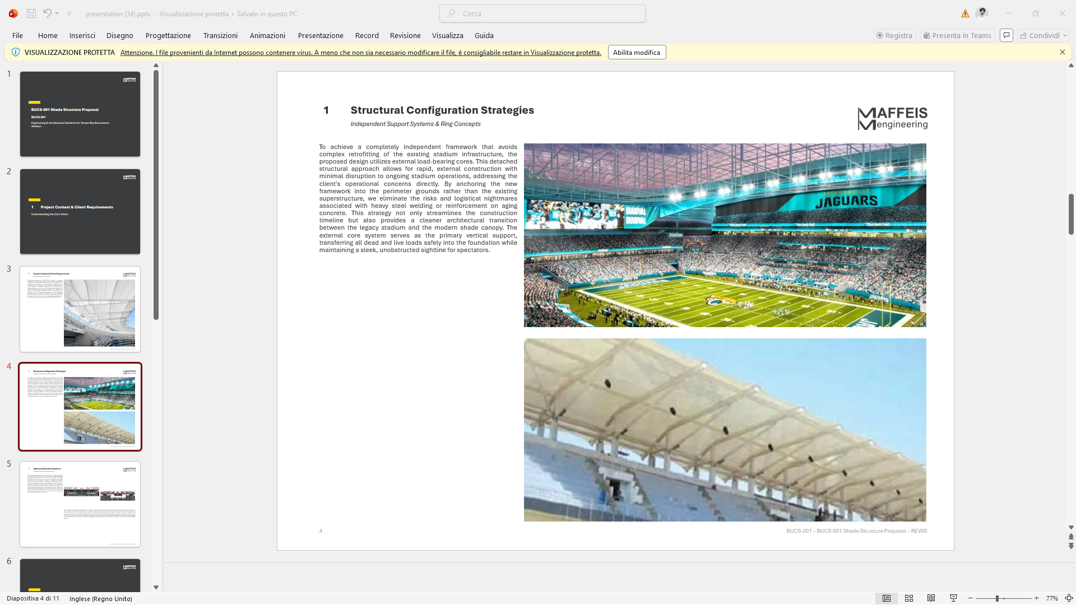Open the File menu

[x=17, y=35]
